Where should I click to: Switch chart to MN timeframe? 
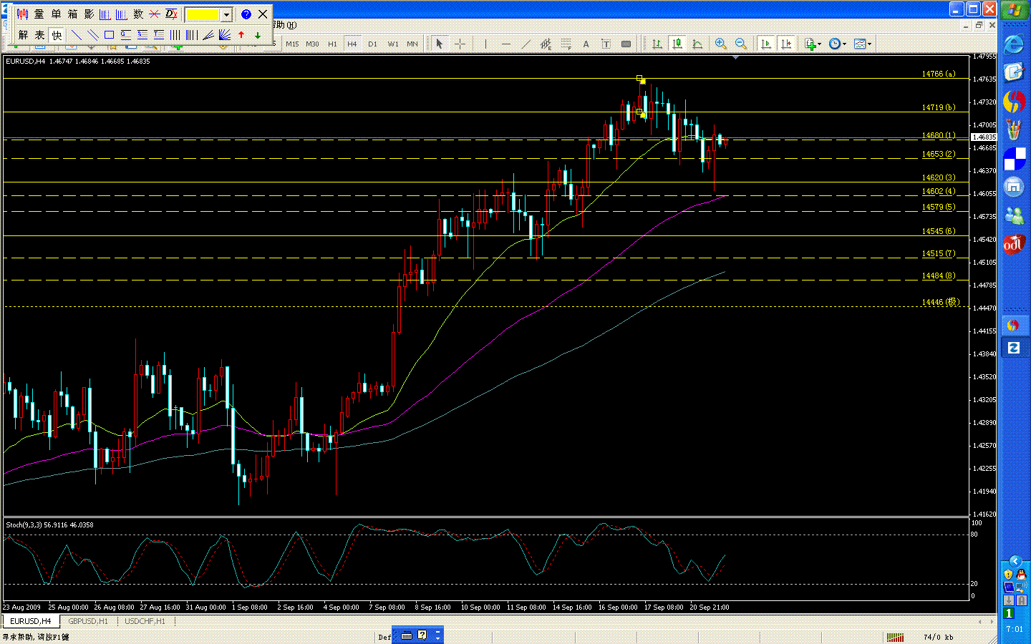[412, 44]
